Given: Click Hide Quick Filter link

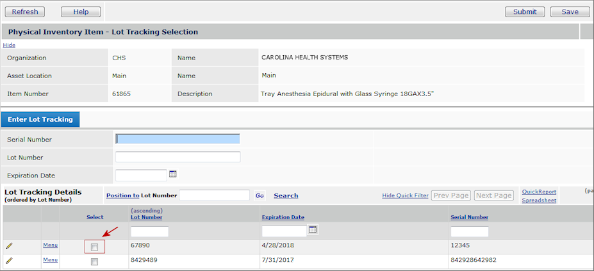Looking at the screenshot, I should [x=405, y=195].
